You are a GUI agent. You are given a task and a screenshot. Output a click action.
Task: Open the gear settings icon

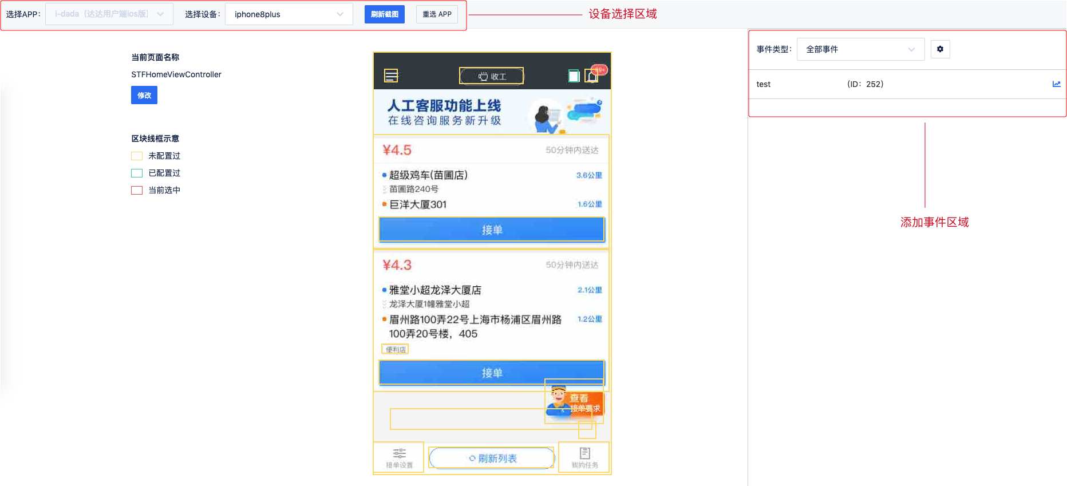[940, 49]
